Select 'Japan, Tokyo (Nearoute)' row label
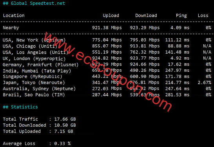The image size is (214, 147). tap(34, 83)
